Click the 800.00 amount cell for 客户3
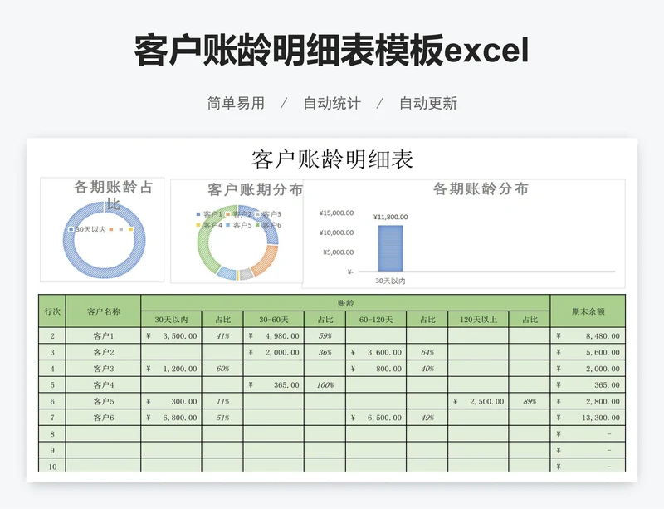The width and height of the screenshot is (664, 509). (x=376, y=369)
